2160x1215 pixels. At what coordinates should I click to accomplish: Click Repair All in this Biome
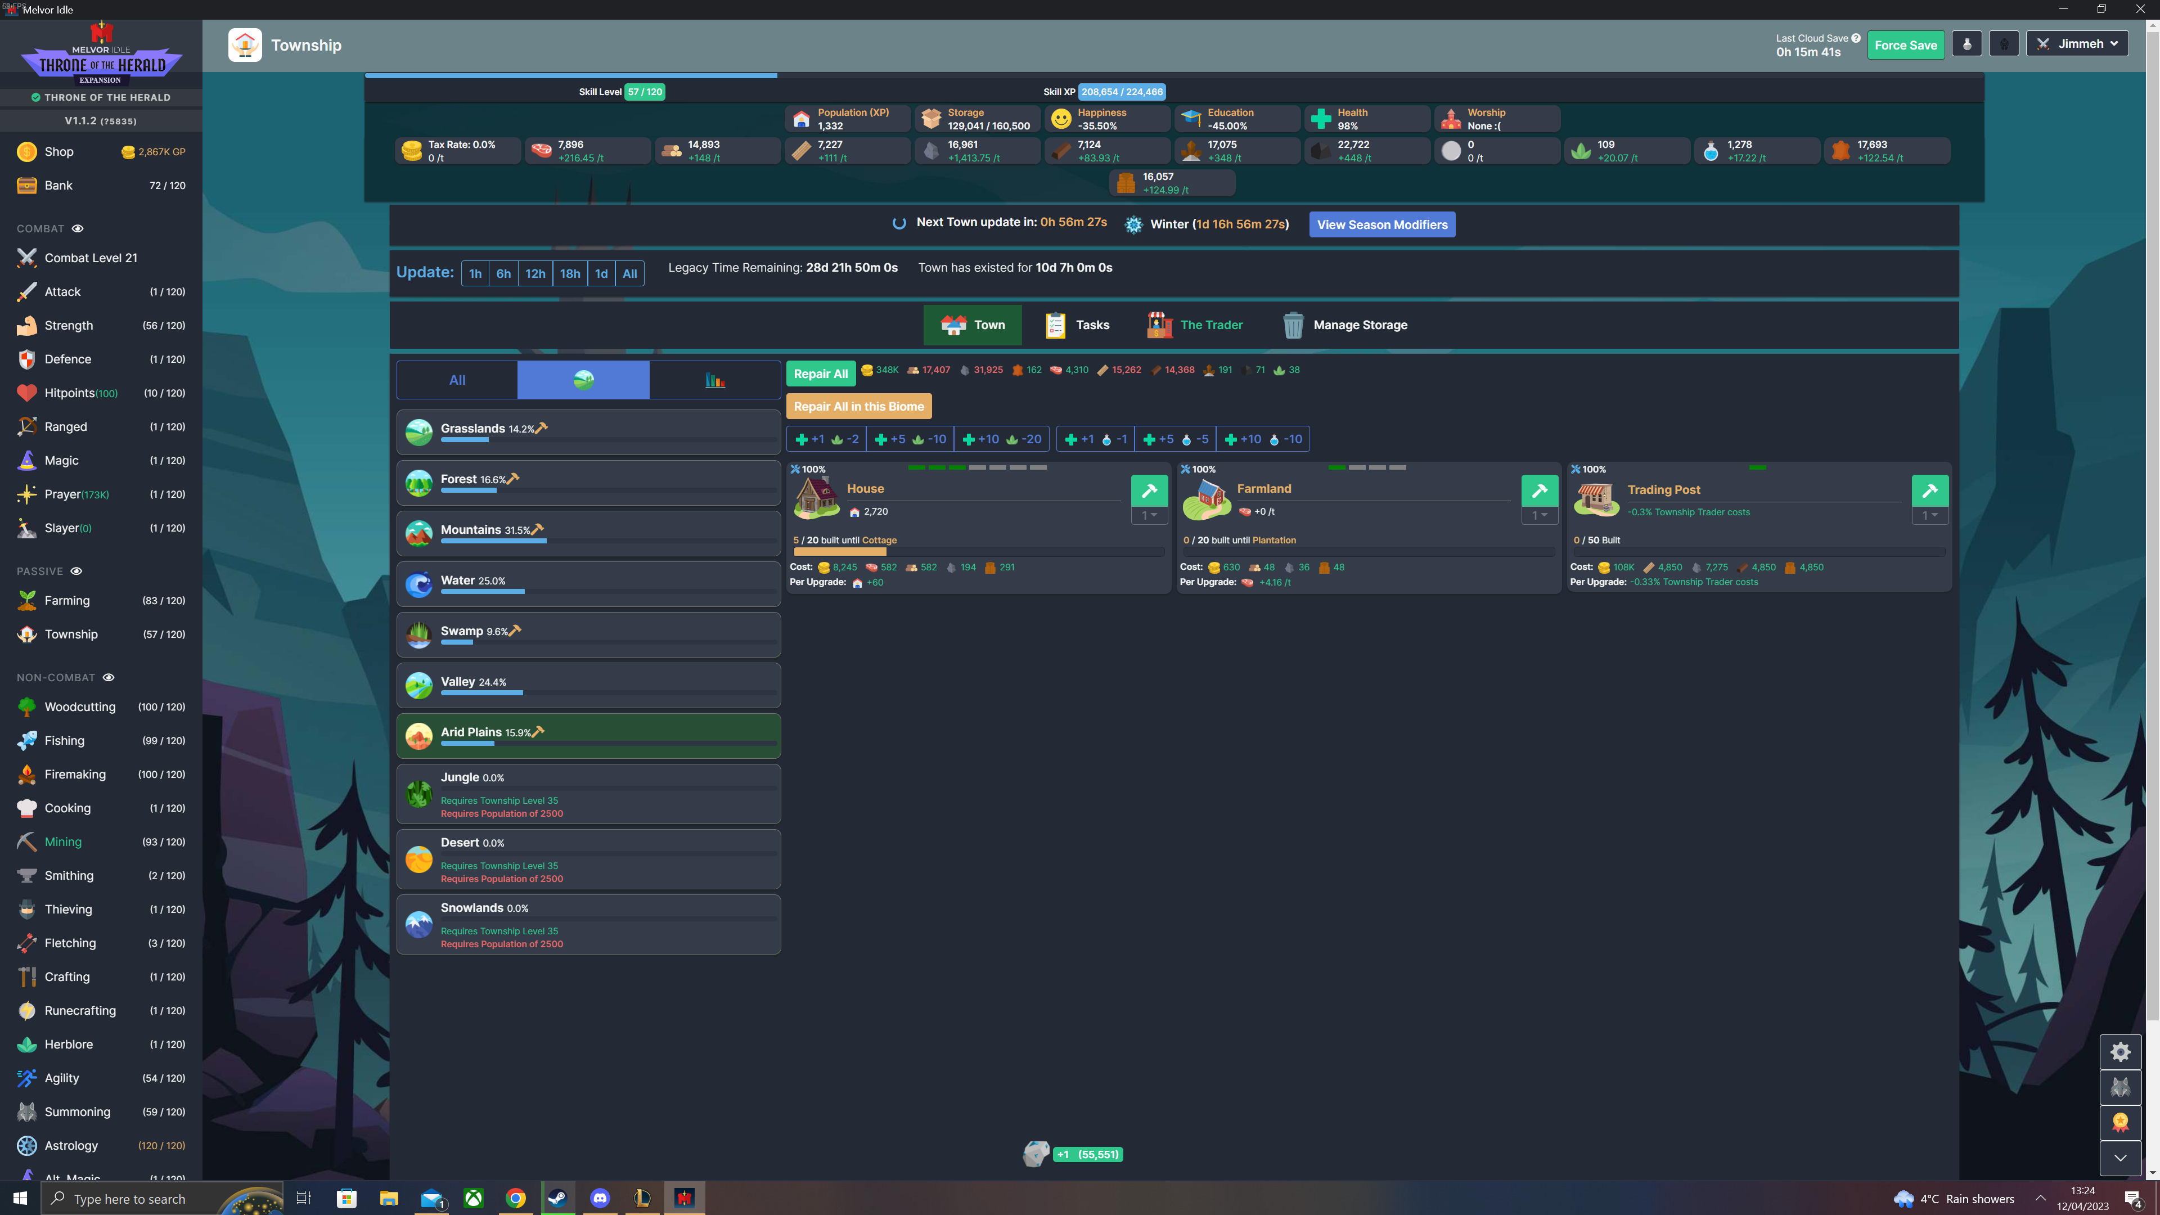click(x=859, y=406)
